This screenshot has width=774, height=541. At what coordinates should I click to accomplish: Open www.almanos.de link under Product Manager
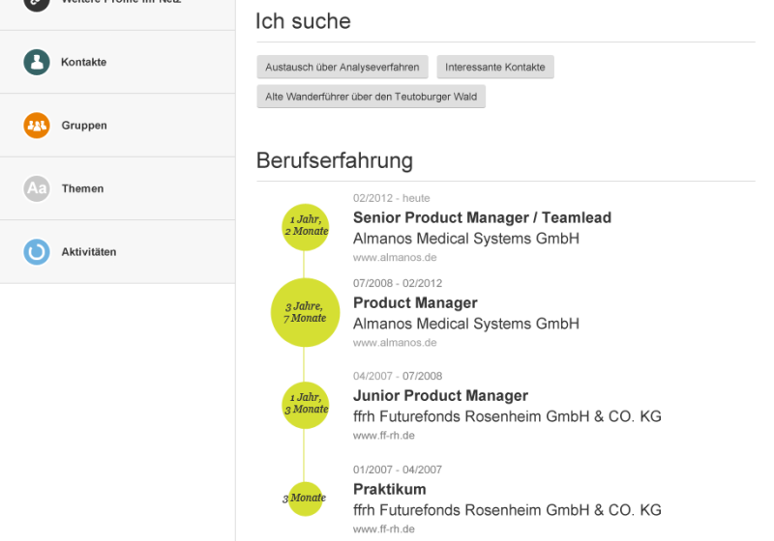coord(395,343)
